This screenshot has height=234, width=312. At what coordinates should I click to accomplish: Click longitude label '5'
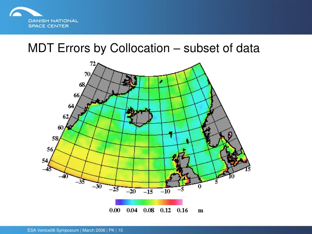tap(217, 182)
